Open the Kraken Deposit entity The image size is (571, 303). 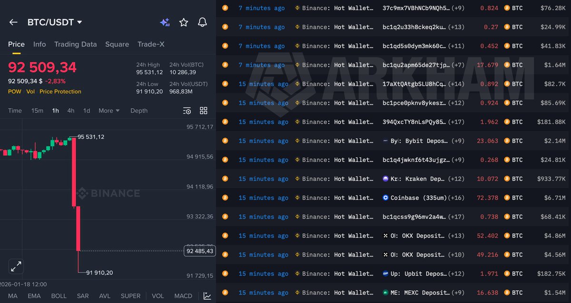(x=418, y=179)
